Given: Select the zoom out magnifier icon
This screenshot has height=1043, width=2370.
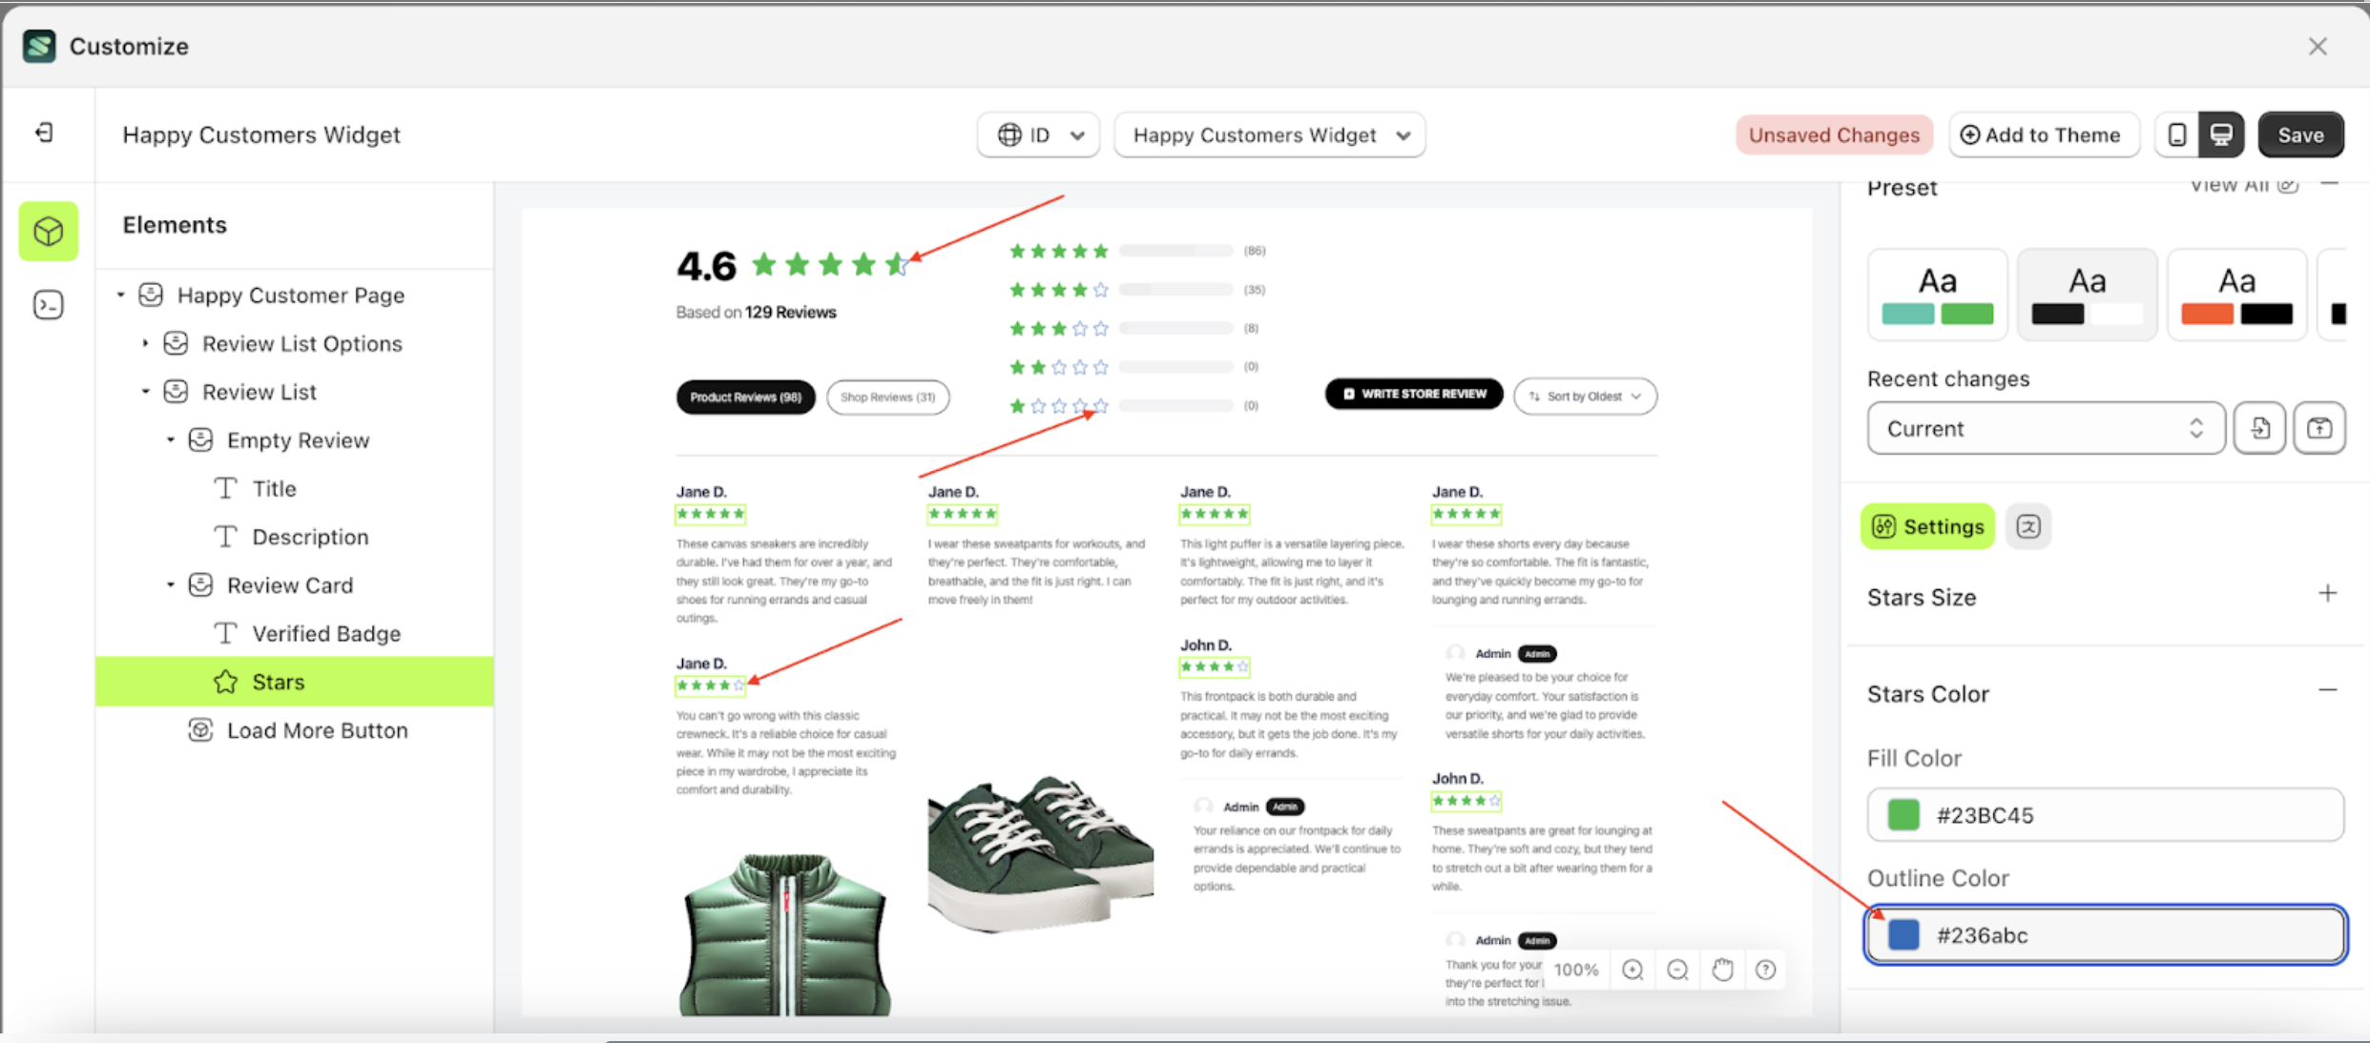Looking at the screenshot, I should click(1678, 969).
